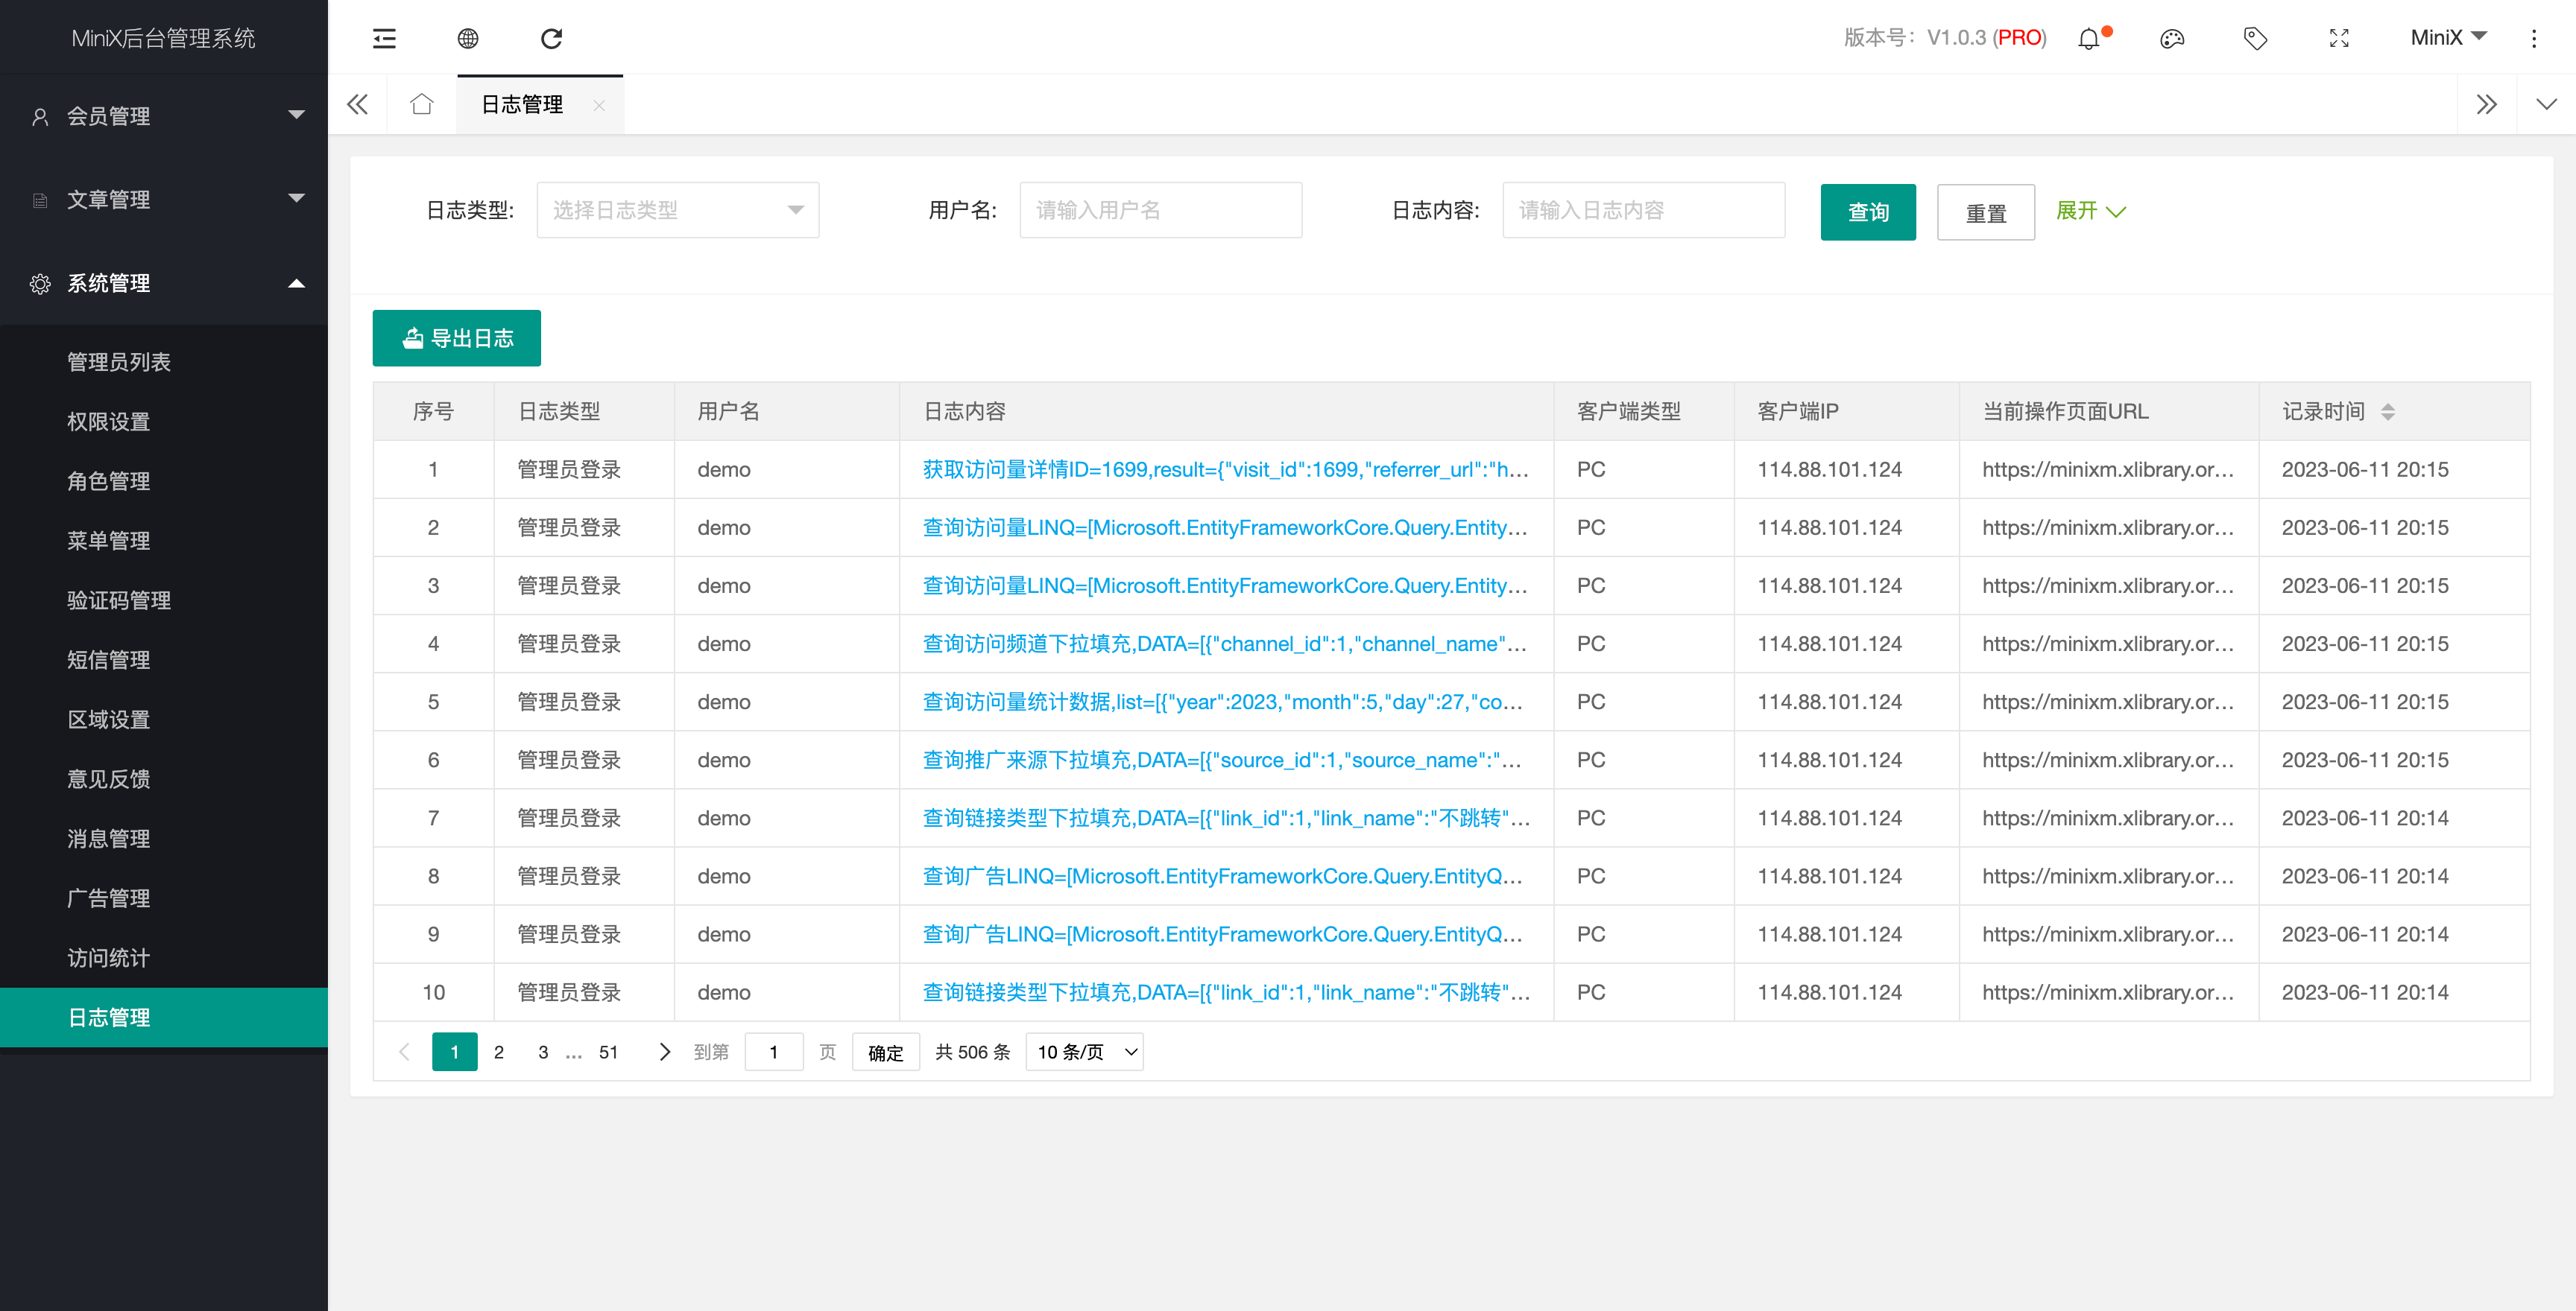Open the 10 条/页 page size selector
Screen dimensions: 2576x1311
(1085, 1053)
